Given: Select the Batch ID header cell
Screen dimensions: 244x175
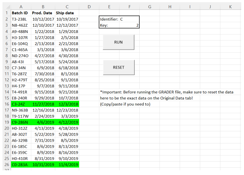Looking at the screenshot, I should pos(21,13).
